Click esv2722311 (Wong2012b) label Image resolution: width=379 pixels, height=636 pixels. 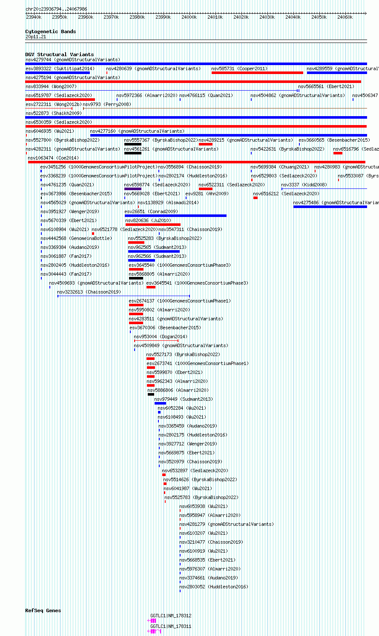click(x=54, y=104)
